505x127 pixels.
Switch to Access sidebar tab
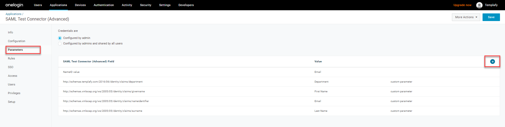[12, 76]
